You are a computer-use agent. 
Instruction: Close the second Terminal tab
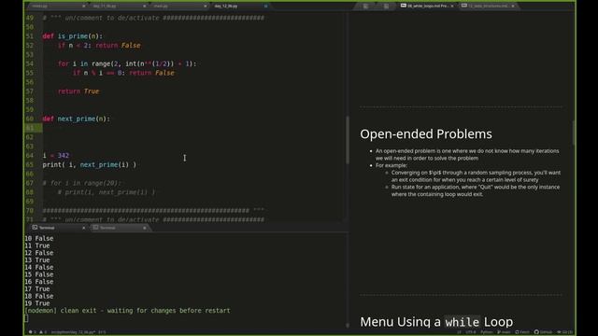coord(145,228)
